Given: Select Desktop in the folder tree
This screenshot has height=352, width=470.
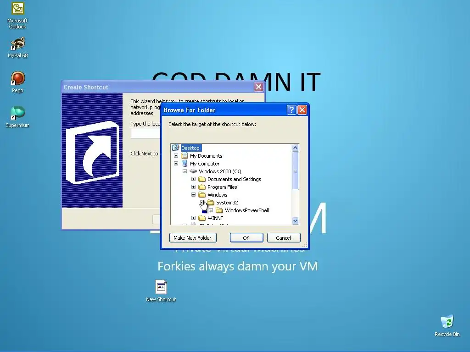Looking at the screenshot, I should (190, 148).
